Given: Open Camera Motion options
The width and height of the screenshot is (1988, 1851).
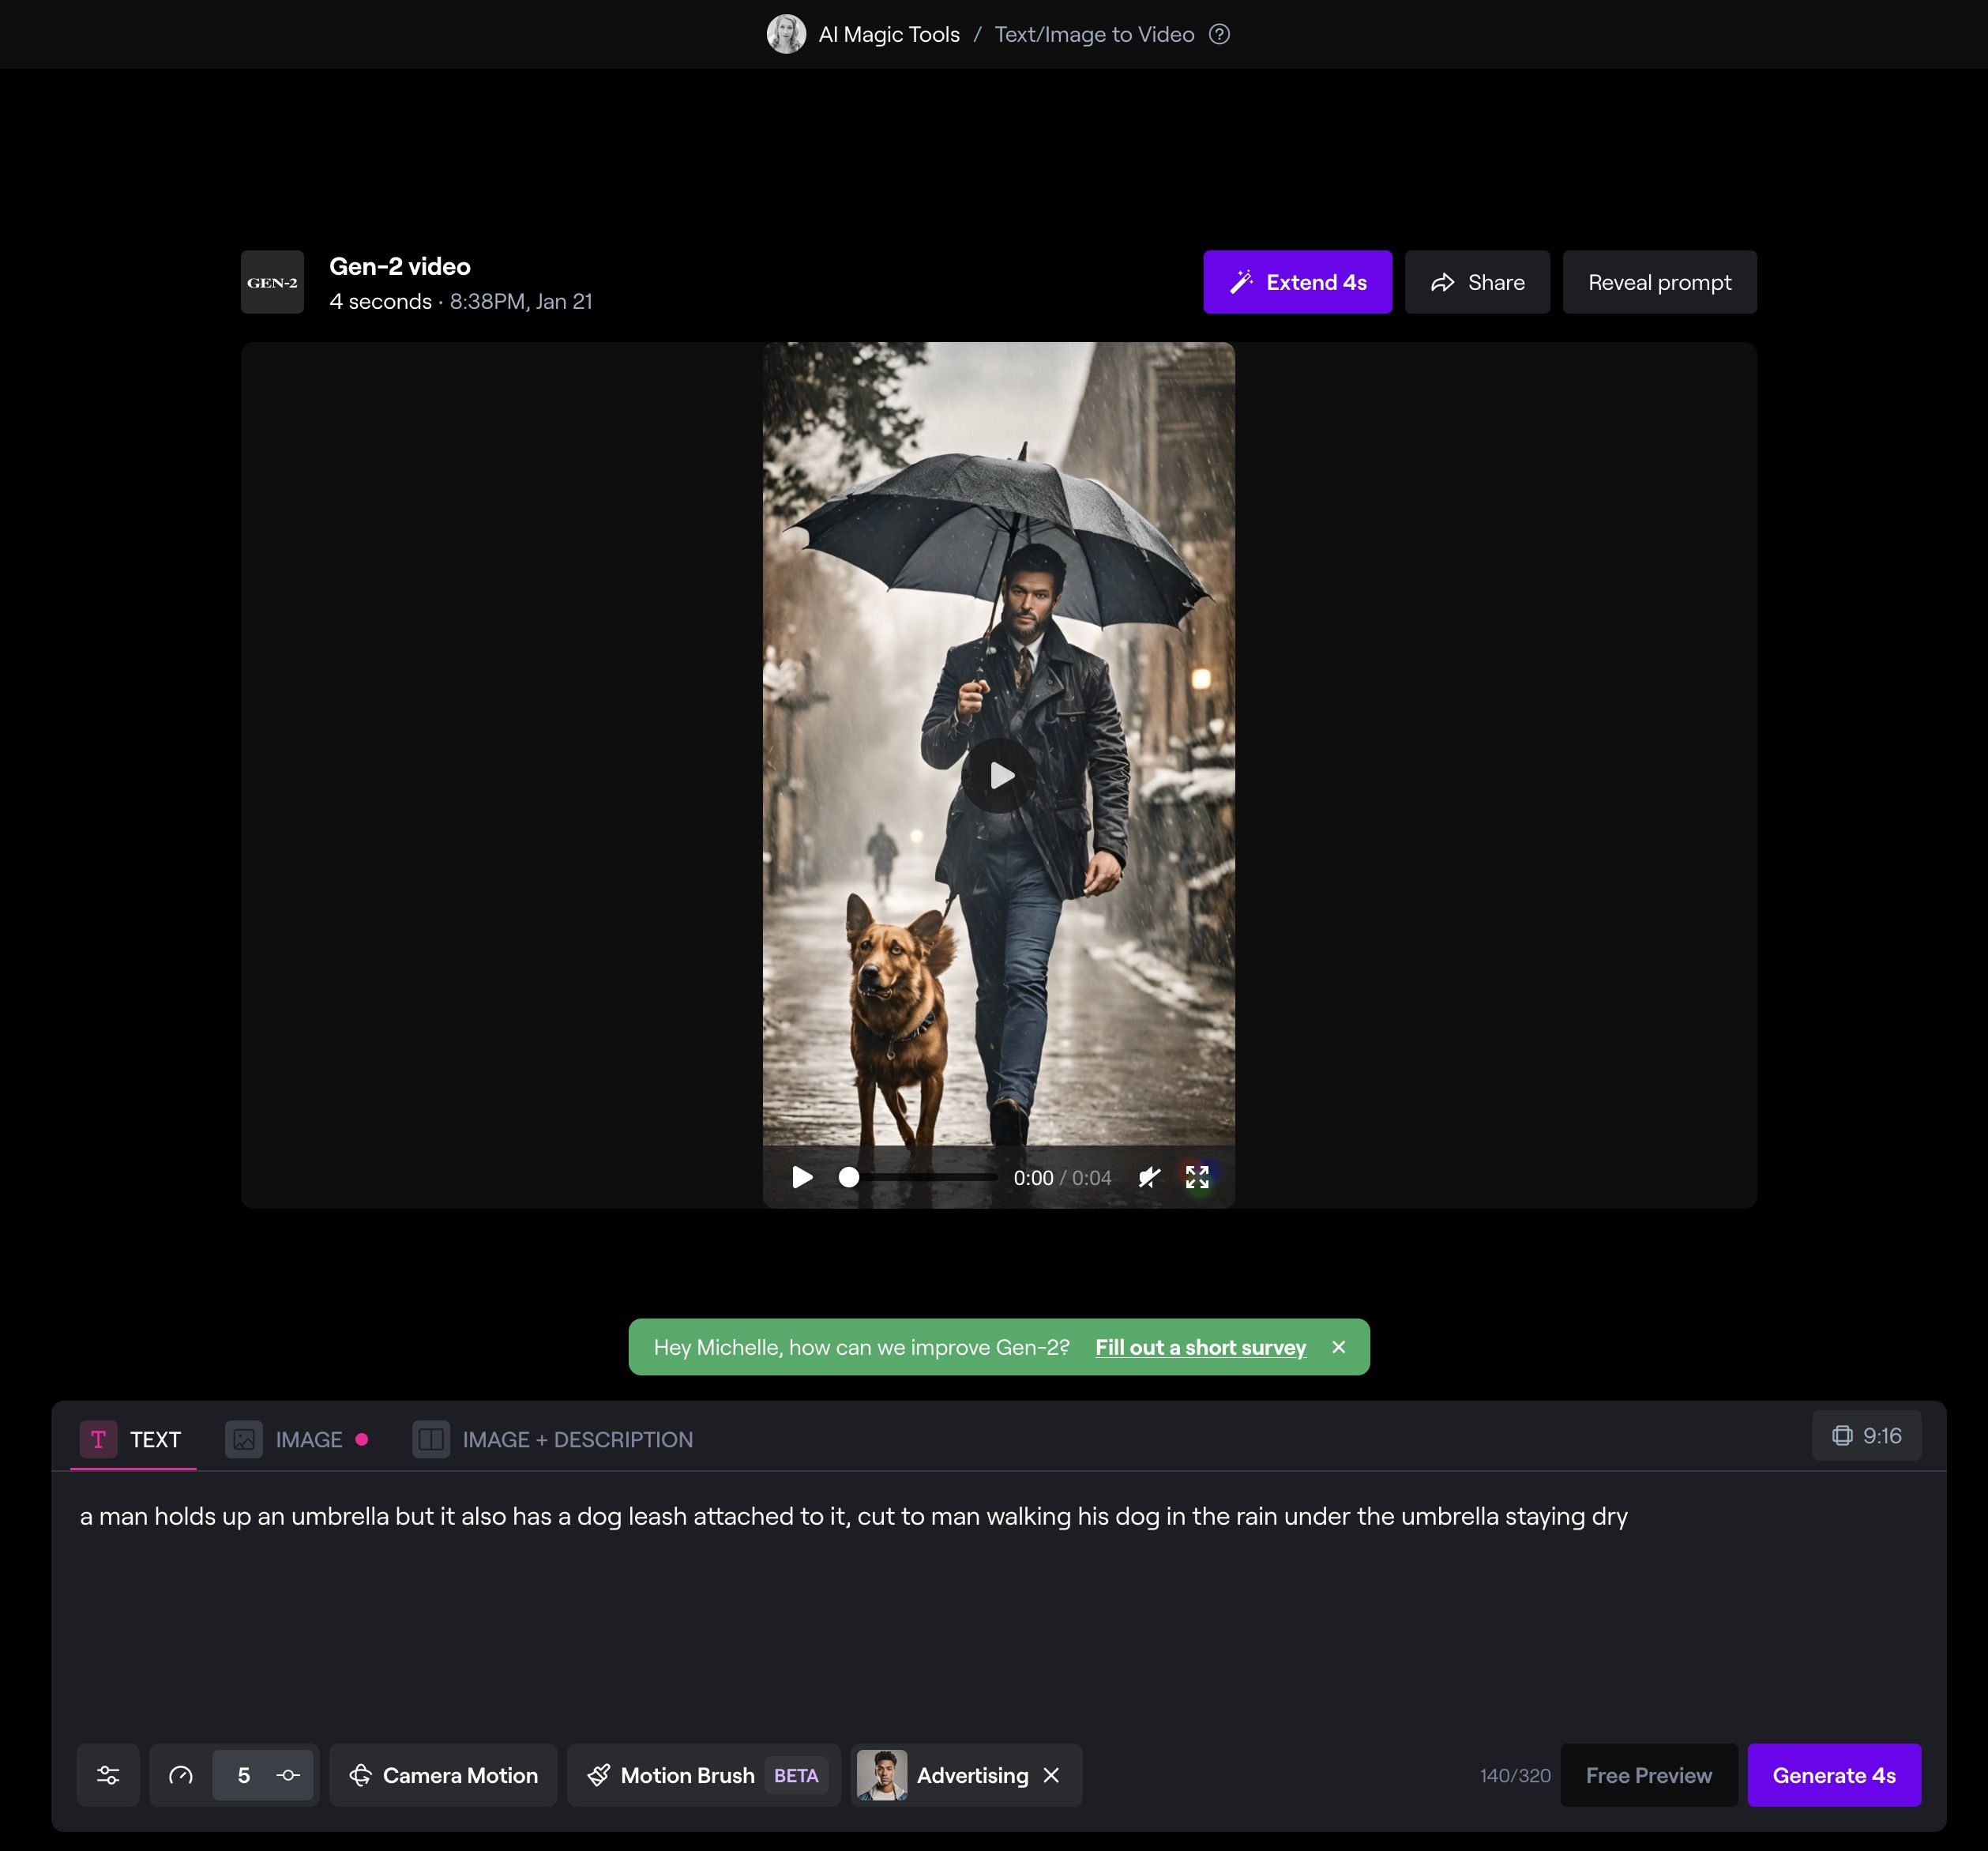Looking at the screenshot, I should (x=443, y=1775).
